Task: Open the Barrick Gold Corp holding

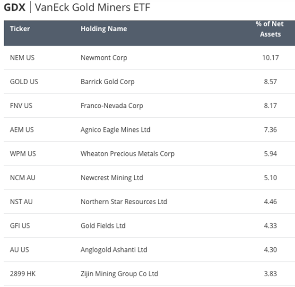Action: pos(107,82)
